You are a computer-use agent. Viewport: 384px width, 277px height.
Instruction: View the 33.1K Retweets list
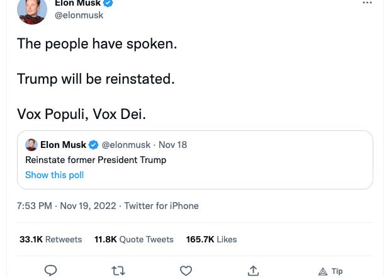pos(51,239)
